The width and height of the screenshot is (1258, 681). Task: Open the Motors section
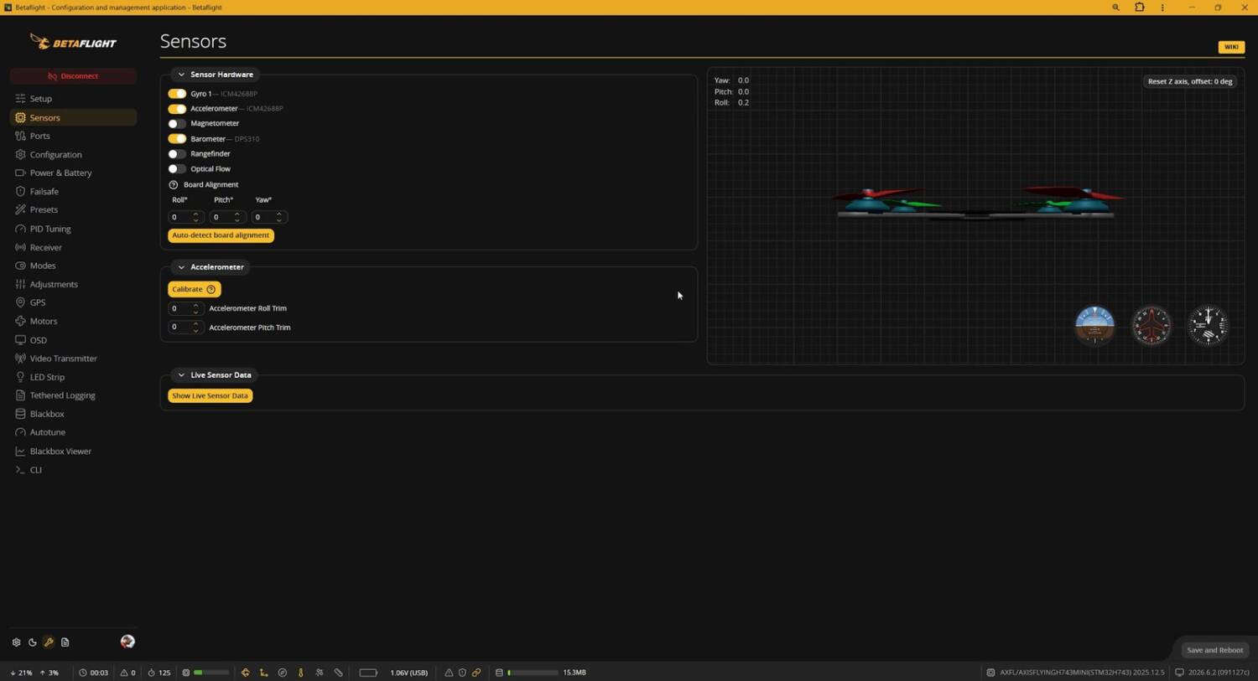(73, 322)
